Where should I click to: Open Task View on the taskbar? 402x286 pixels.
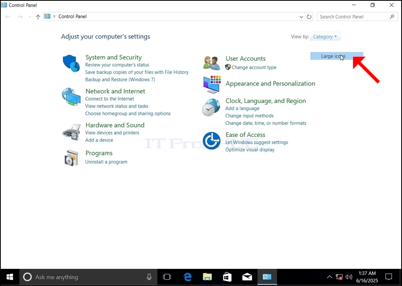click(x=167, y=277)
